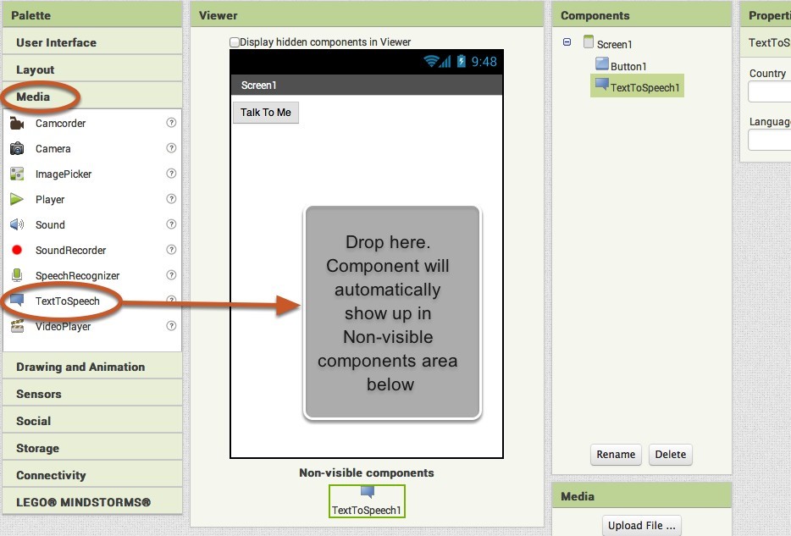Click the Upload File button
This screenshot has height=536, width=791.
click(x=642, y=525)
